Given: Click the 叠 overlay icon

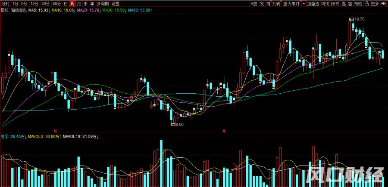Looking at the screenshot, I should coord(344,3).
